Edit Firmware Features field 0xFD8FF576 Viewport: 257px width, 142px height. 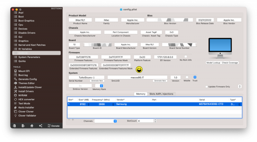[84, 57]
